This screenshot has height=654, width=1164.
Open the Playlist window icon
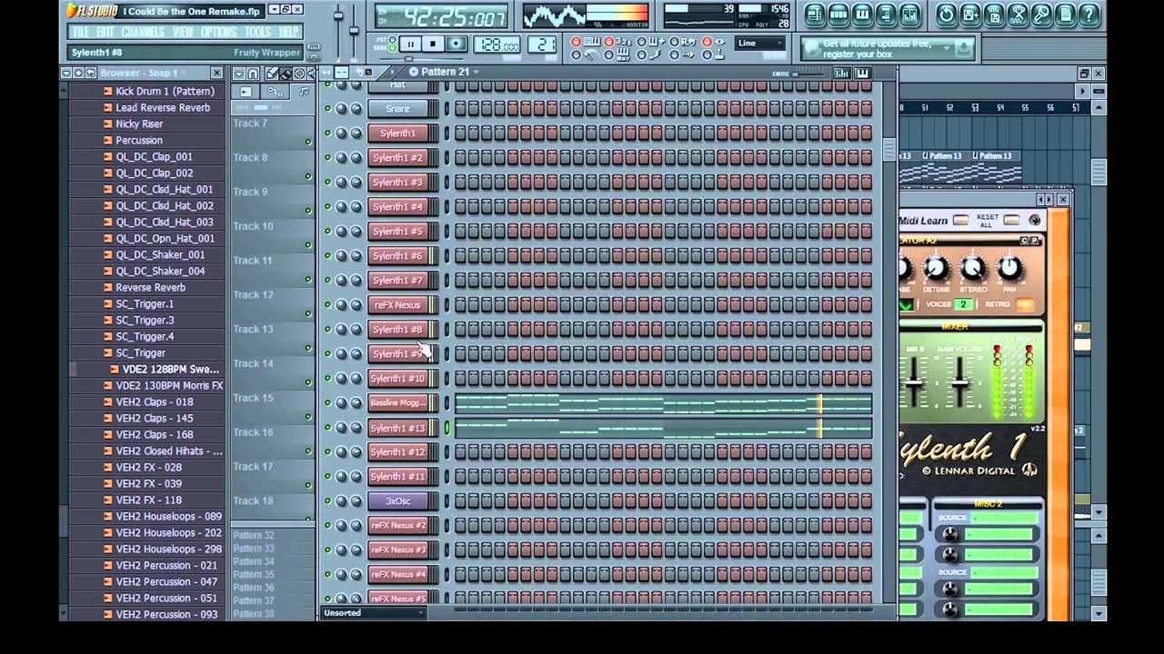[x=814, y=15]
